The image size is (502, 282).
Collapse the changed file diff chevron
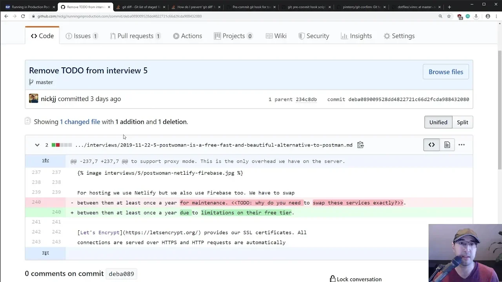point(37,145)
